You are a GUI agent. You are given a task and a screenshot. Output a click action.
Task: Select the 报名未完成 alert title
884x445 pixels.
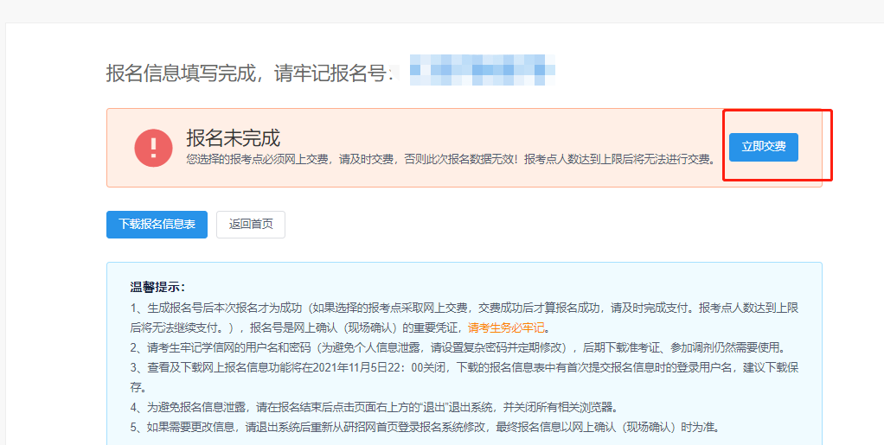coord(233,137)
